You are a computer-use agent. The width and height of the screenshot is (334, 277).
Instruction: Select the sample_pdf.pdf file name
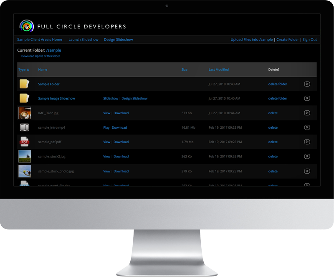(50, 142)
